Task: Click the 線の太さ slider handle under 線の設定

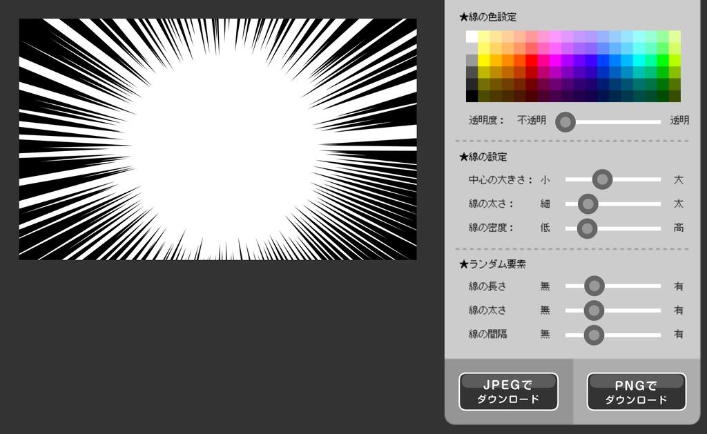Action: click(588, 204)
